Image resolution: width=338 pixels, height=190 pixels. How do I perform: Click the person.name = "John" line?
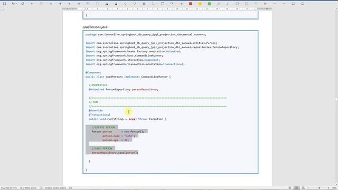118,136
